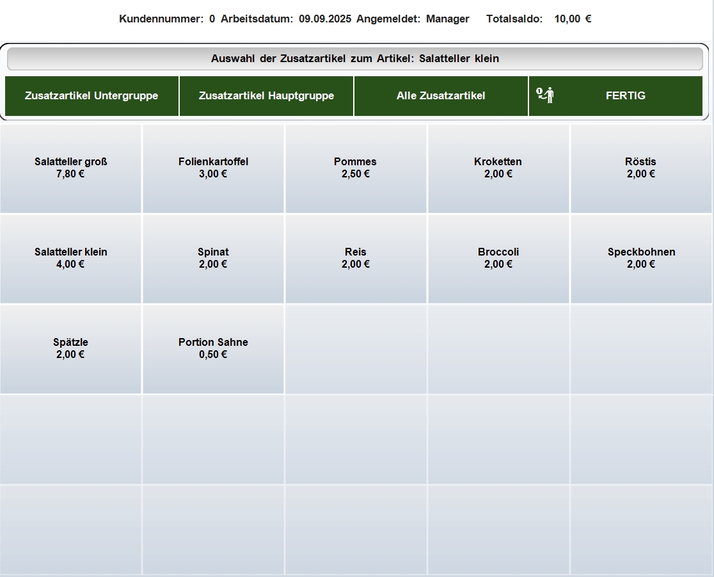714x577 pixels.
Task: Click the waiter icon beside FERTIG
Action: click(x=544, y=95)
